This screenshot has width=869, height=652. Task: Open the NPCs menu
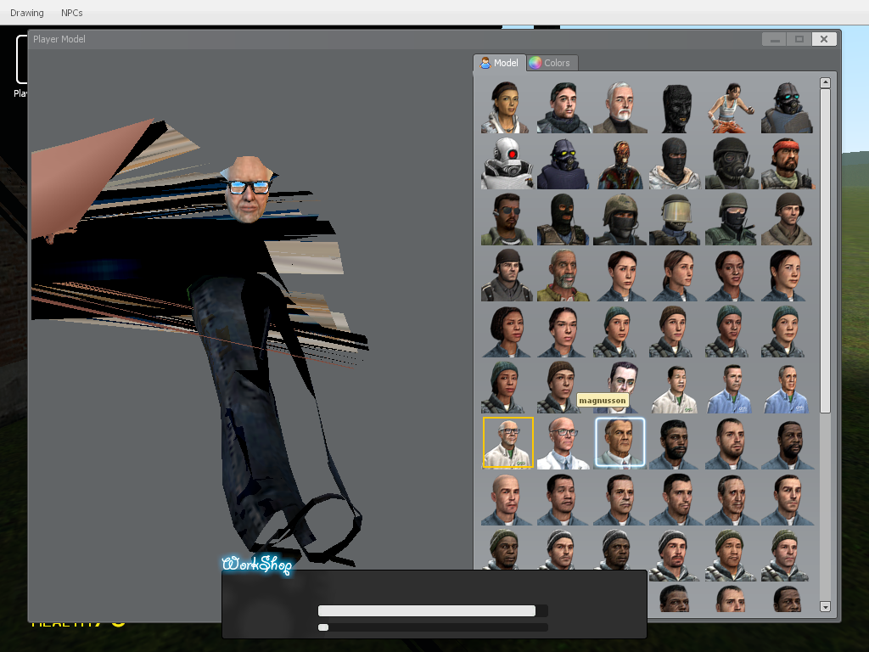point(71,12)
